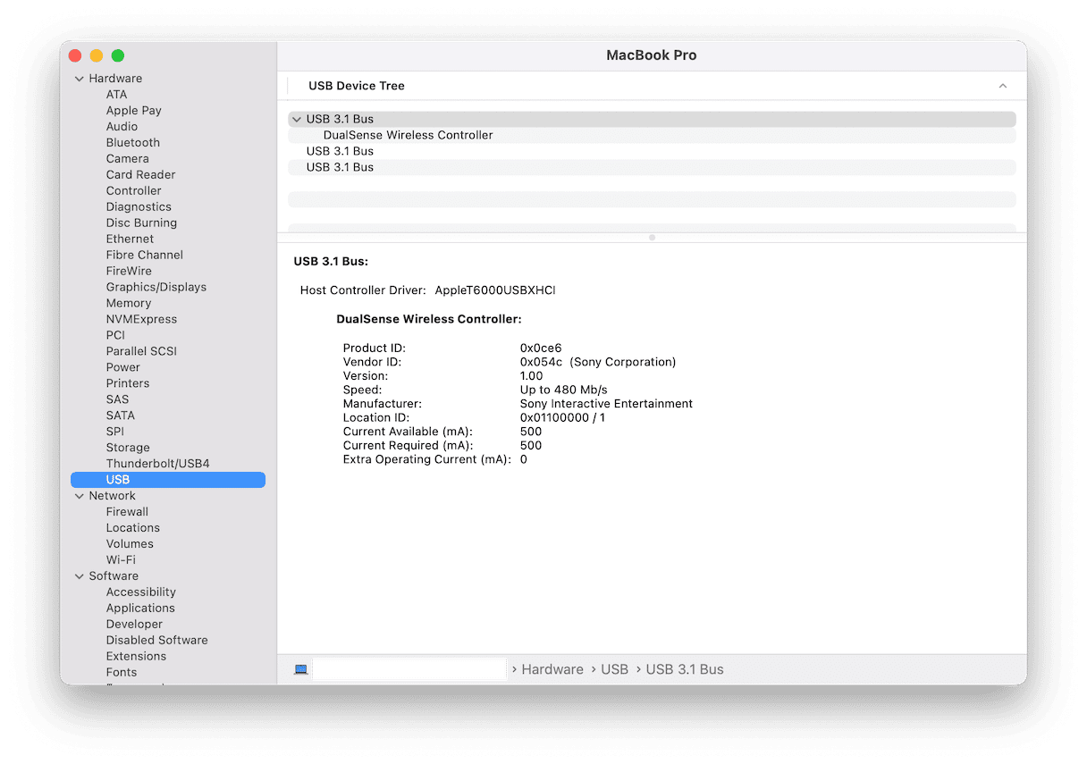
Task: Zoom the window with green button
Action: [x=118, y=55]
